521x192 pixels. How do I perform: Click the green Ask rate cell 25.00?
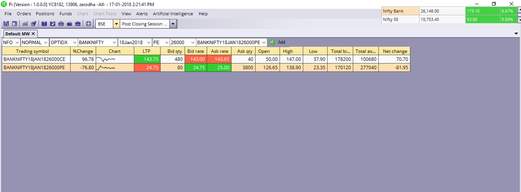[x=219, y=67]
